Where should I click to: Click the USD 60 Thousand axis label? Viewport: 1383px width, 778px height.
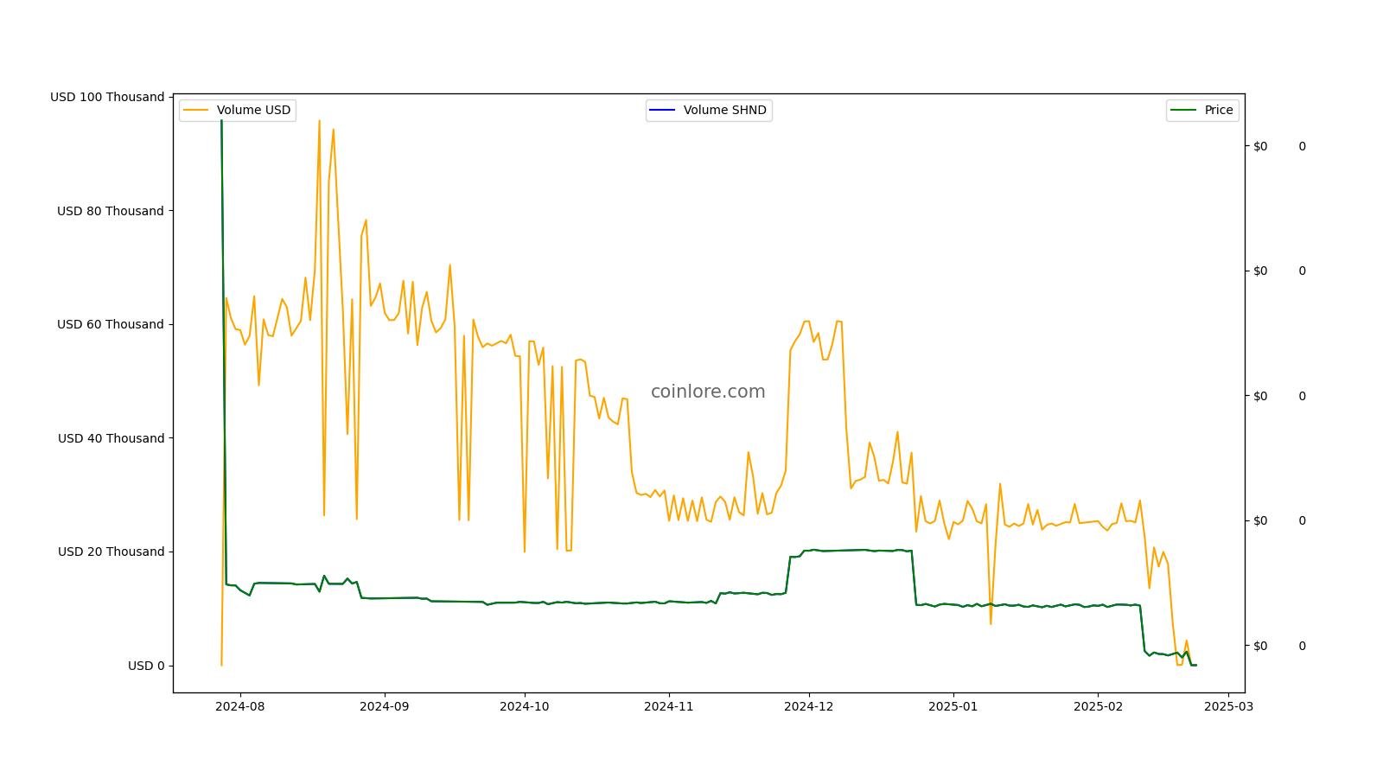(111, 324)
